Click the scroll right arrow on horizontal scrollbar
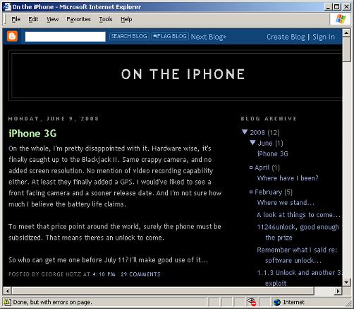The height and width of the screenshot is (309, 354). click(x=338, y=291)
